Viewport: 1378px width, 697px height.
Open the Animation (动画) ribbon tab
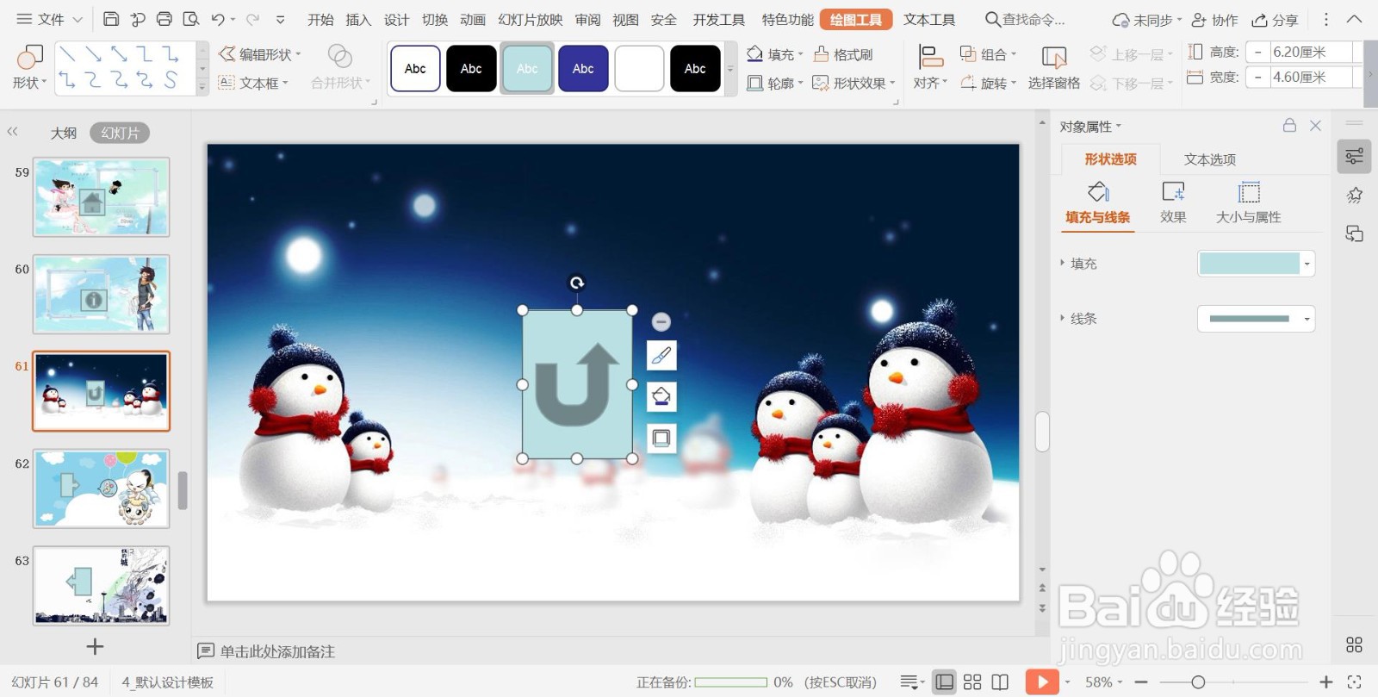pyautogui.click(x=473, y=19)
